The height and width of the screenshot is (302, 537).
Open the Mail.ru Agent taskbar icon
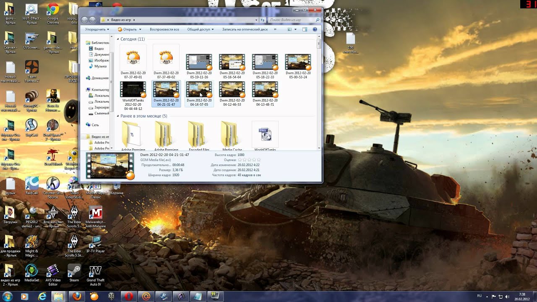click(x=146, y=296)
